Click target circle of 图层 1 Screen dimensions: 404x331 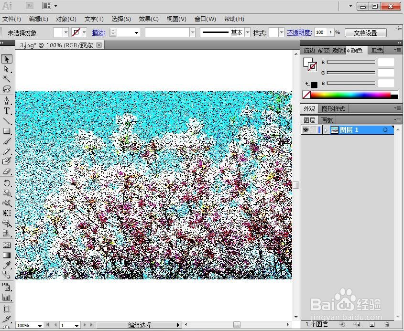coord(385,130)
